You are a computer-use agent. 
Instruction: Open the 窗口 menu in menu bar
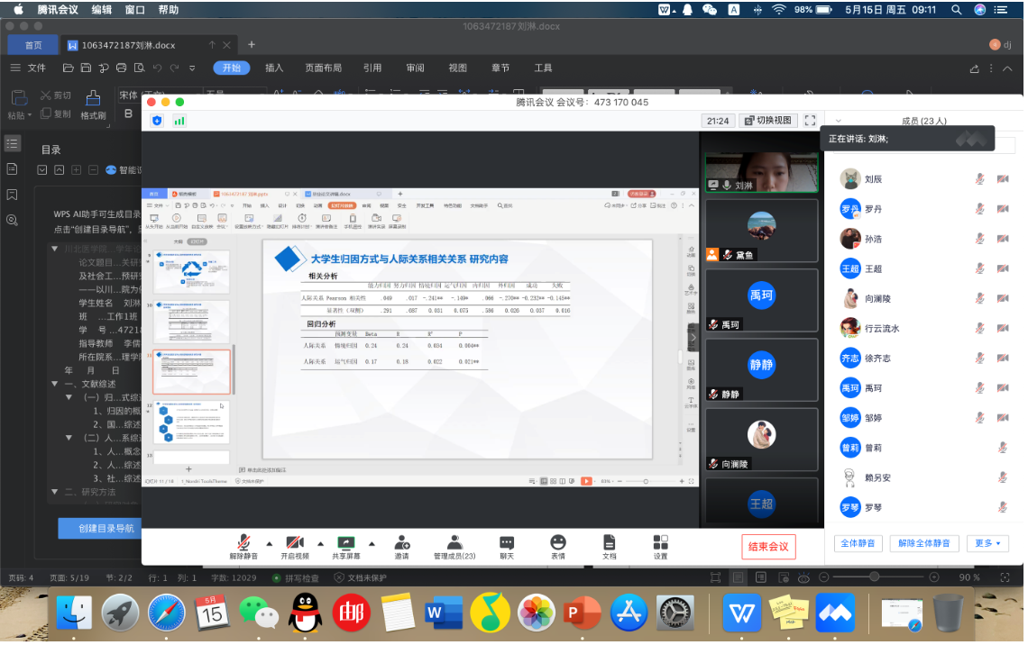tap(134, 10)
